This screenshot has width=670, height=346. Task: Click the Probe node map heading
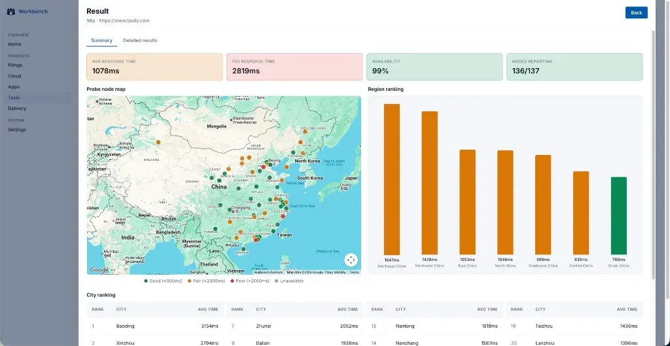tap(106, 89)
